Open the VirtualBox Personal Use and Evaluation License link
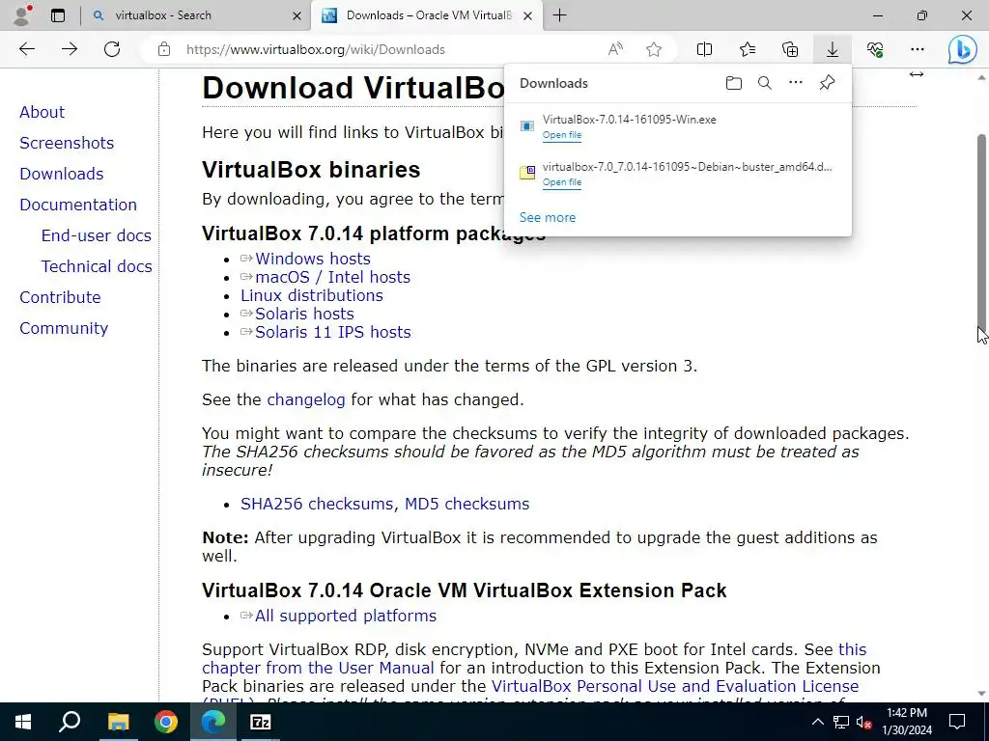The image size is (989, 741). click(675, 686)
